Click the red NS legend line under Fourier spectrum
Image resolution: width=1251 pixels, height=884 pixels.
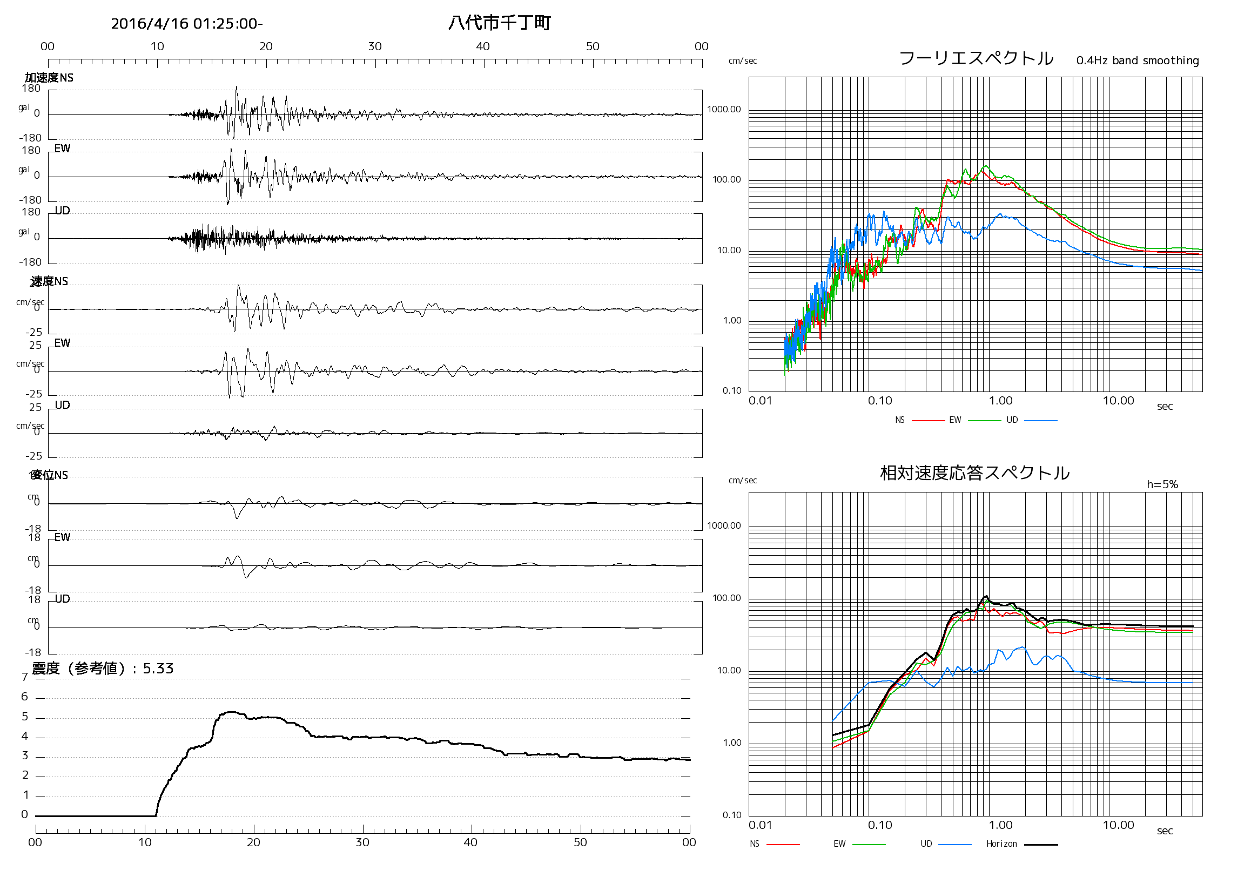click(x=928, y=421)
